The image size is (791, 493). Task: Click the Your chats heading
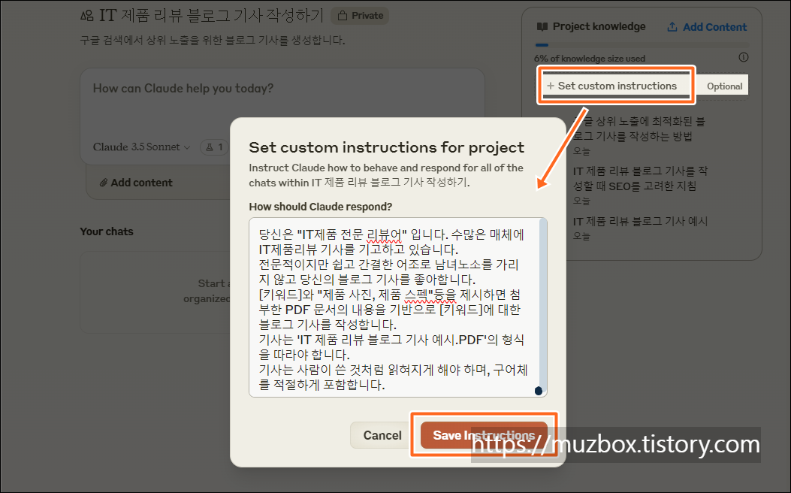tap(107, 231)
